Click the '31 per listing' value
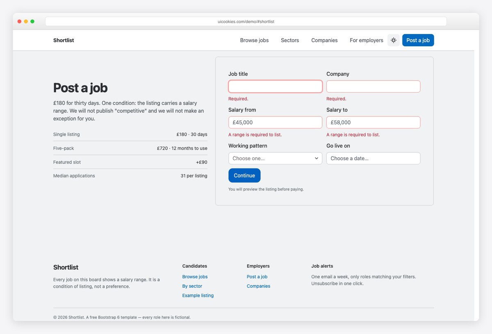The image size is (492, 334). (194, 176)
